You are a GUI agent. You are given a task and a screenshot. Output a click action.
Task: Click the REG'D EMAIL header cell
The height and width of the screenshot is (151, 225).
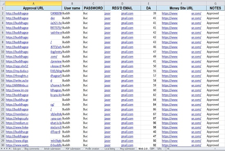122,8
